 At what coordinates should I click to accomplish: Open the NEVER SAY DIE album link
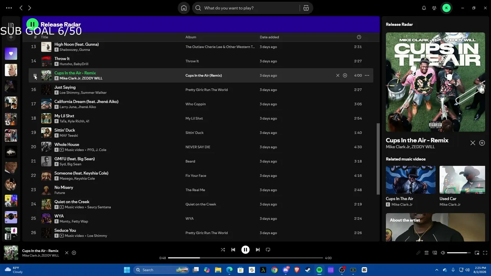tap(198, 147)
